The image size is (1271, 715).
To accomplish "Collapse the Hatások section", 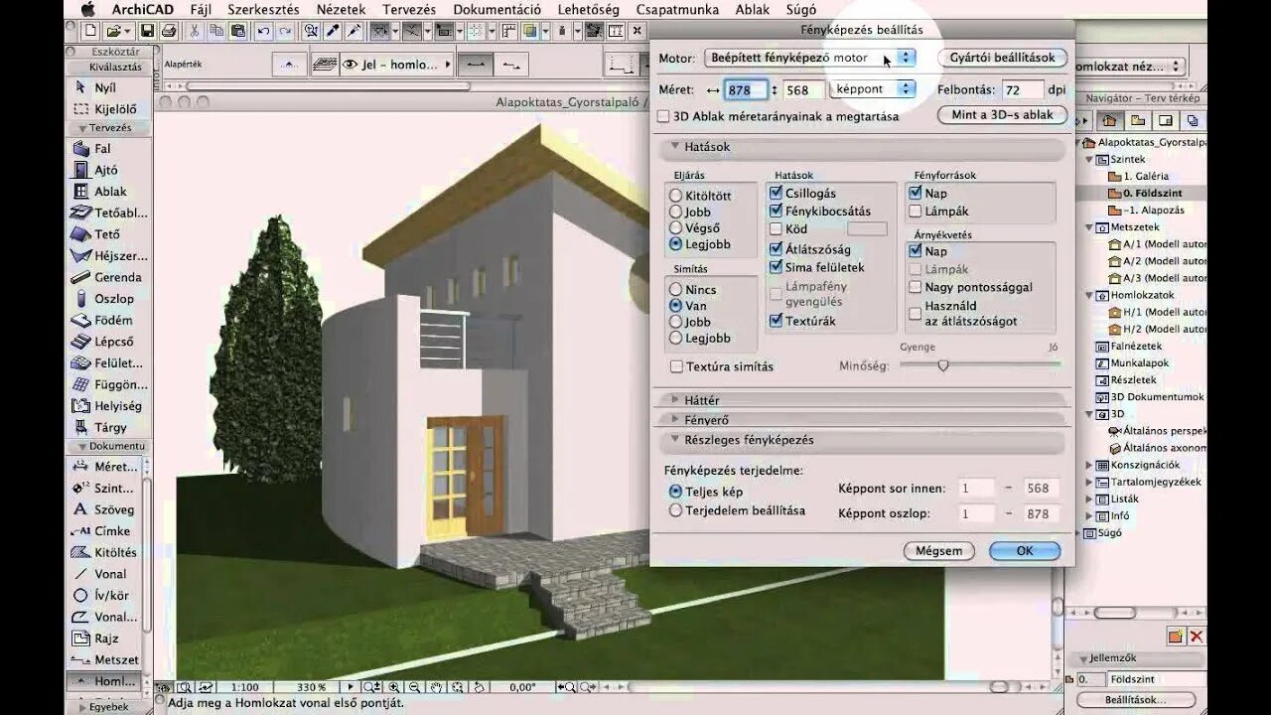I will (x=675, y=146).
